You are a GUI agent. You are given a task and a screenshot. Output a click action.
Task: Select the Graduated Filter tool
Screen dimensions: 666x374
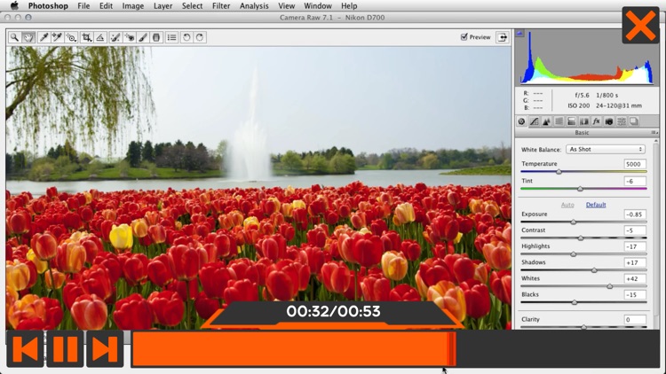(x=156, y=37)
